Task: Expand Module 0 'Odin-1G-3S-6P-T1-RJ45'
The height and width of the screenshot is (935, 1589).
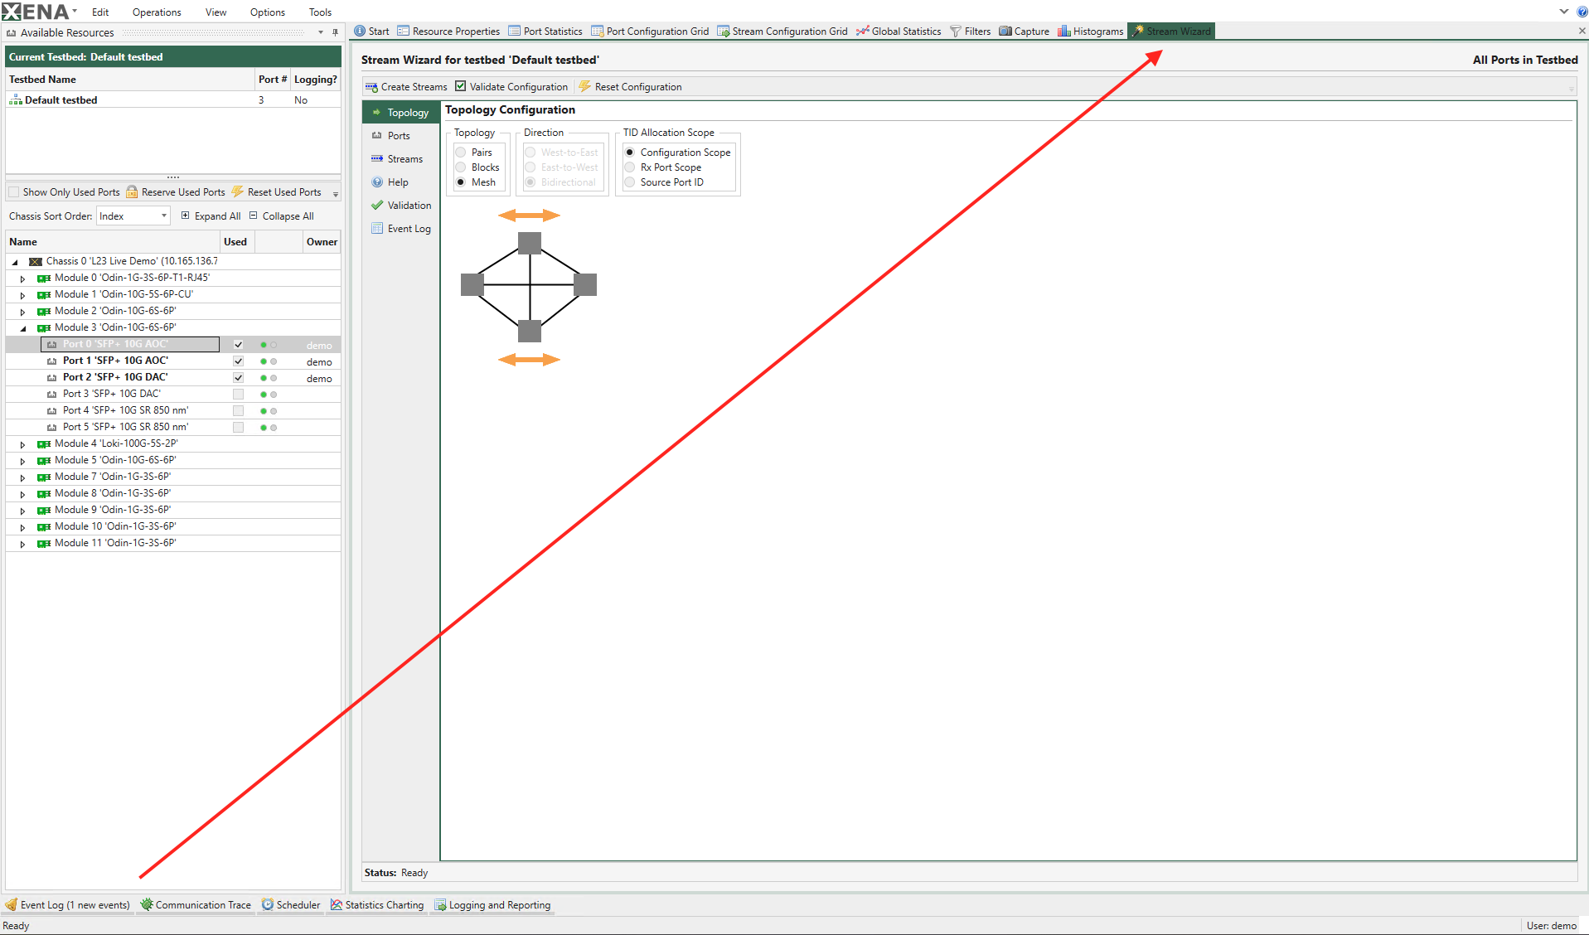Action: tap(22, 279)
